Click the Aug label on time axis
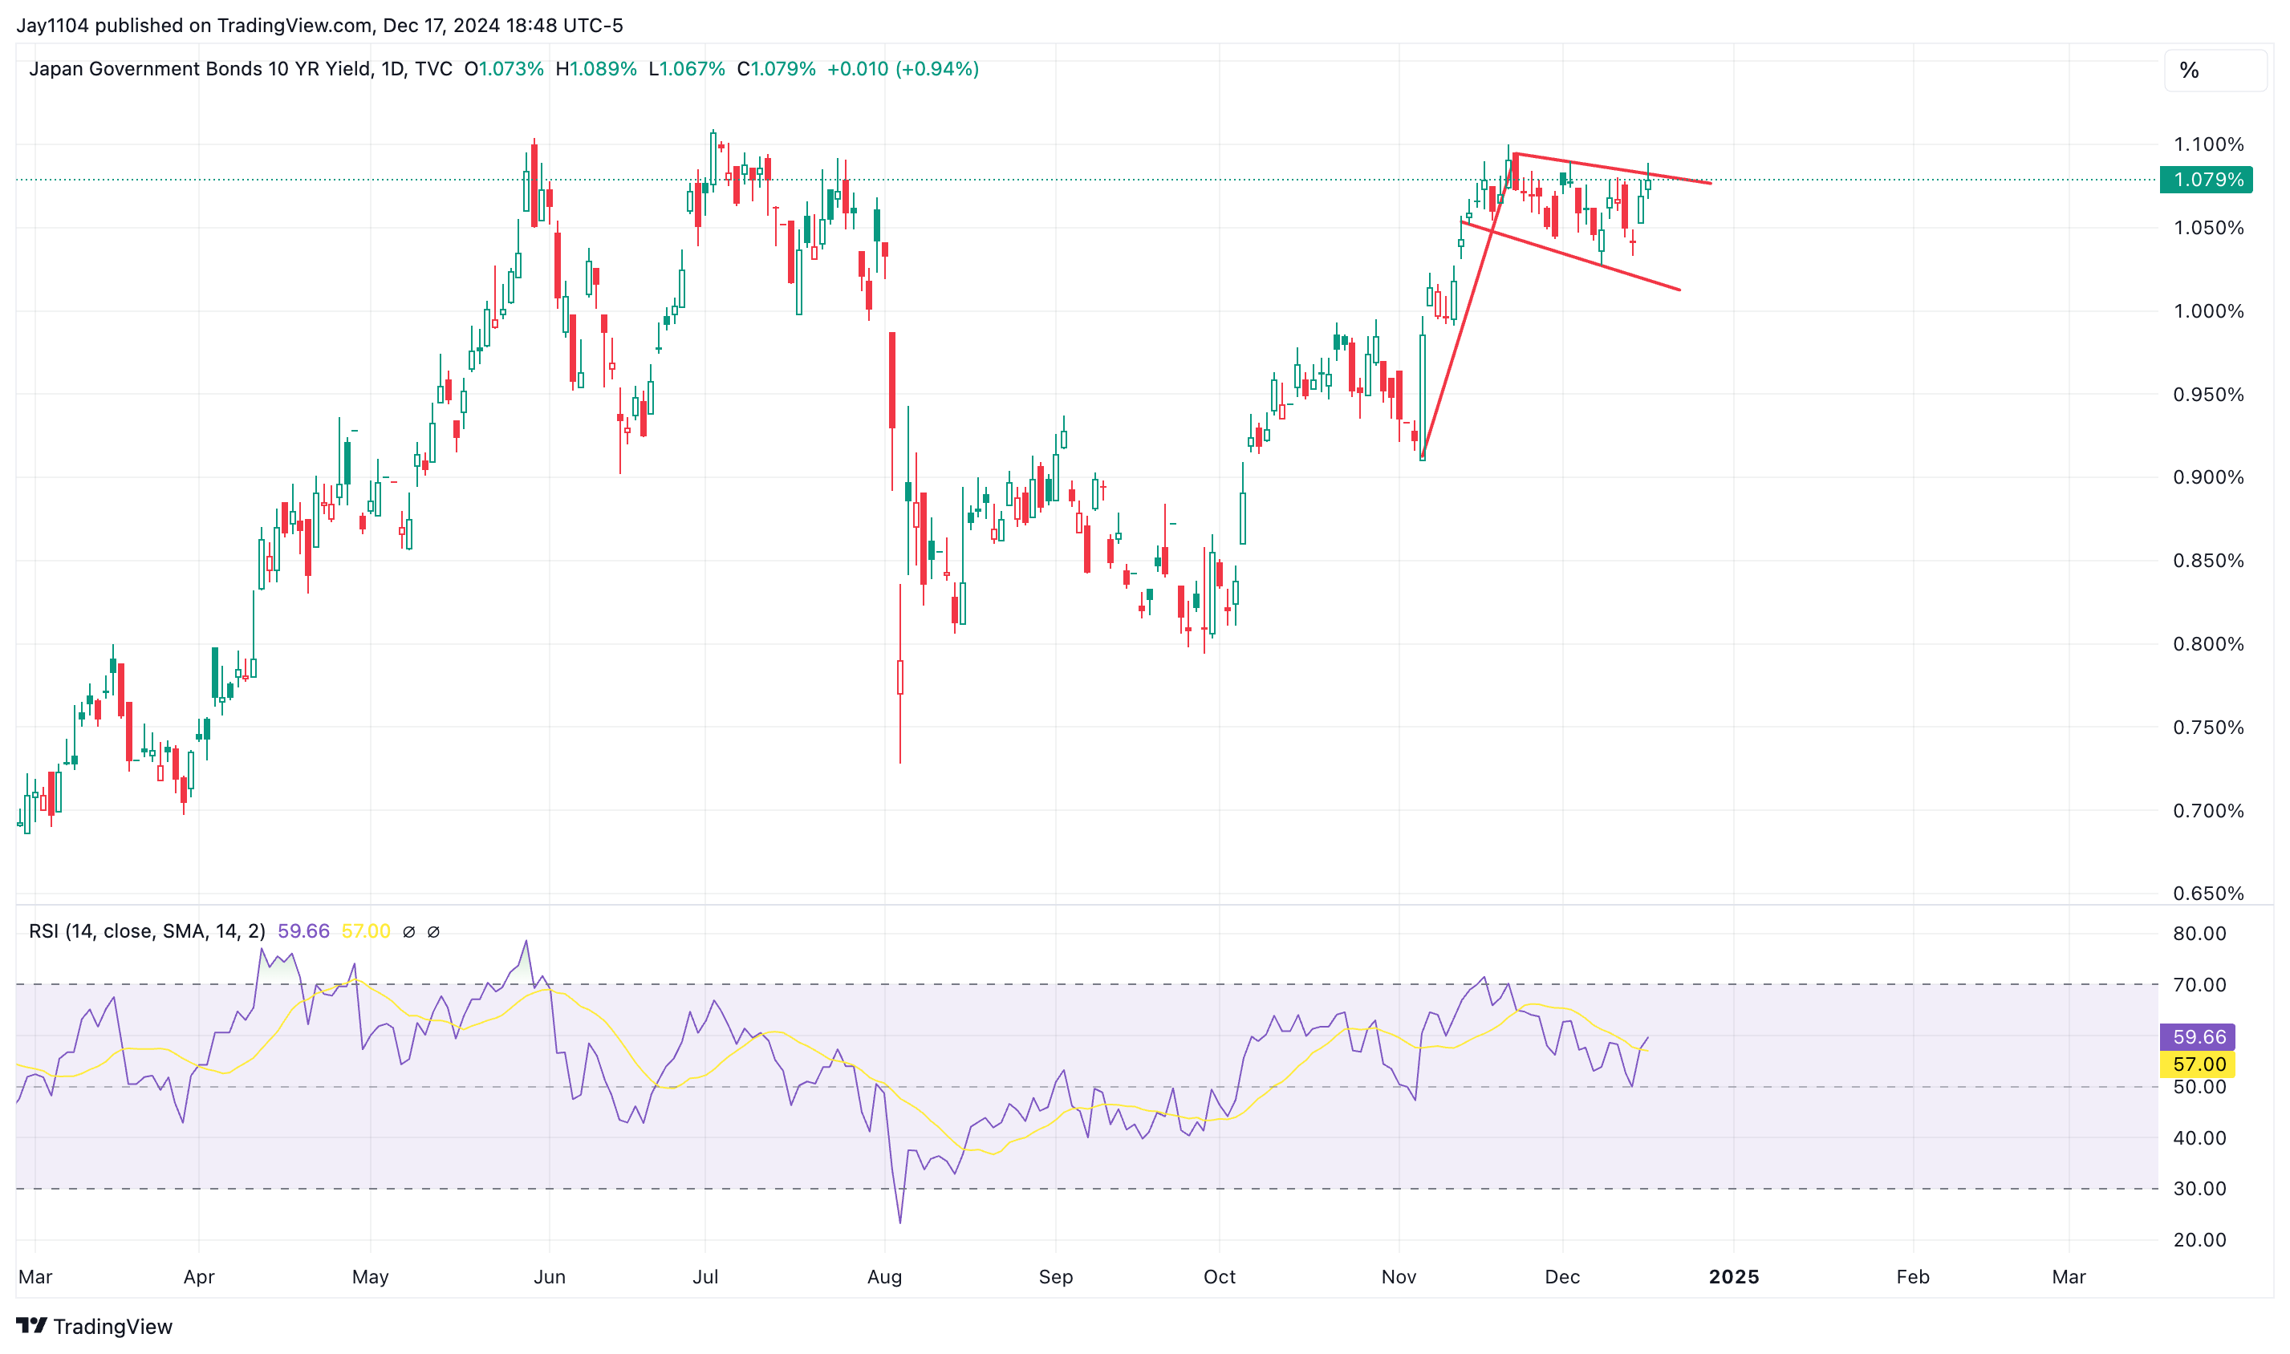The height and width of the screenshot is (1354, 2290). [x=883, y=1276]
